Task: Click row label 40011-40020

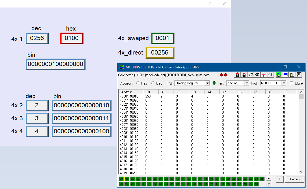Action: click(129, 100)
